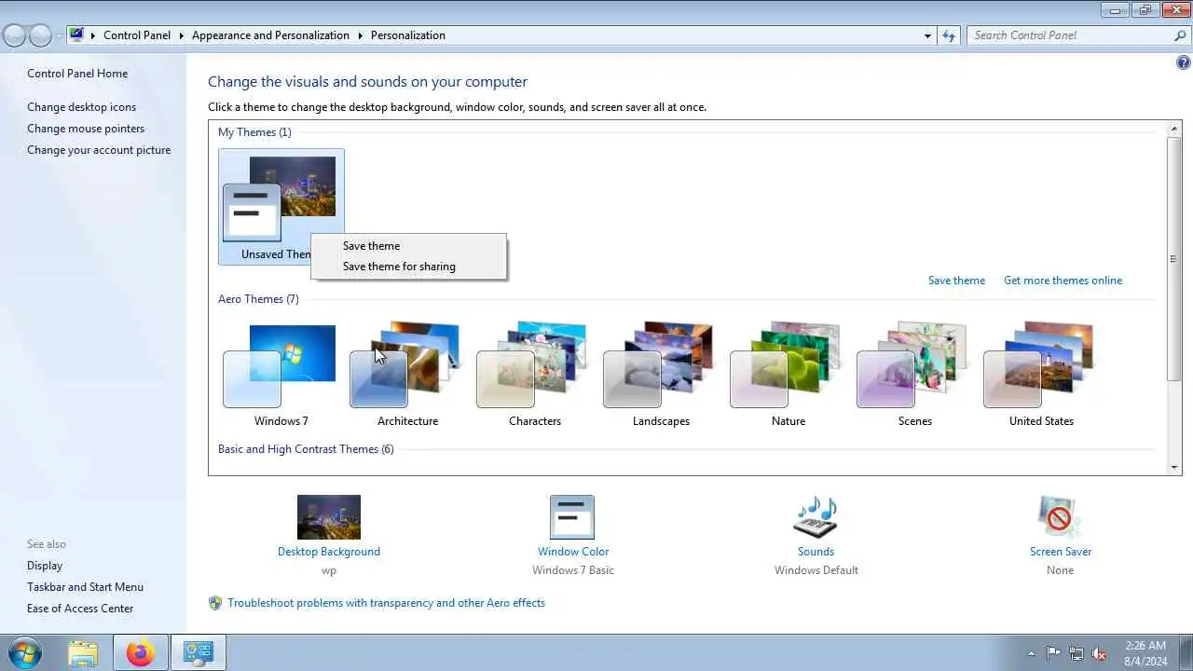1193x671 pixels.
Task: Open the Windows Start button
Action: [25, 652]
